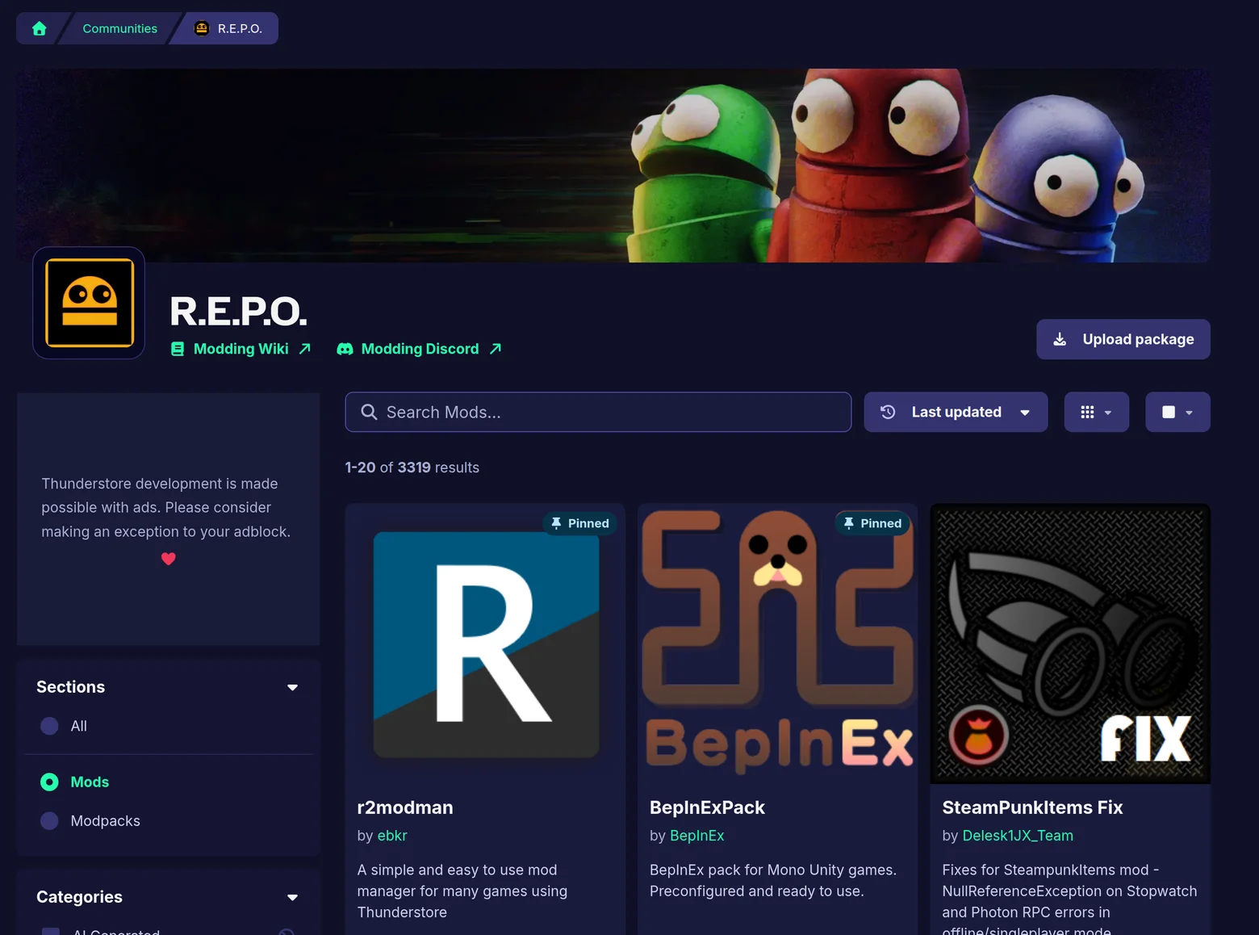The height and width of the screenshot is (935, 1259).
Task: Open the SteamPunkItems Fix thumbnail
Action: [x=1070, y=644]
